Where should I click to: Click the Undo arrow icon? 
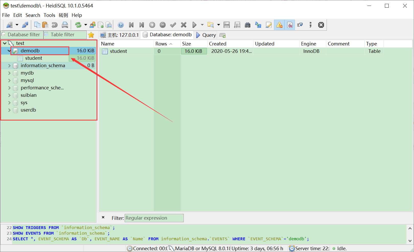(54, 25)
